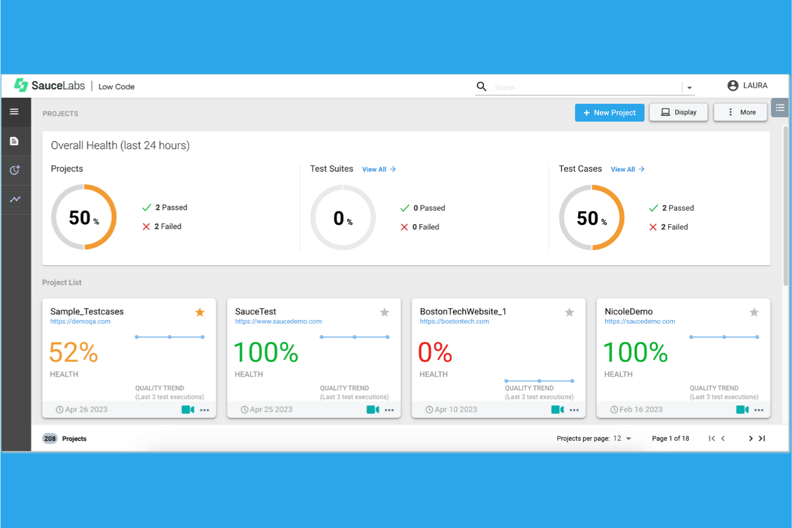The height and width of the screenshot is (528, 792).
Task: Click the PROJECTS heading
Action: [x=60, y=113]
